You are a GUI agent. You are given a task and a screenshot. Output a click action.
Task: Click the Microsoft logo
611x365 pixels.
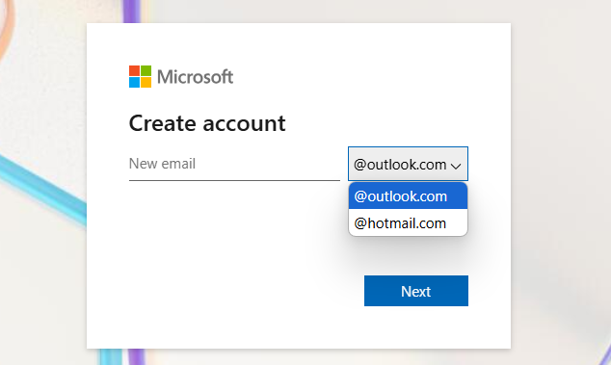tap(181, 77)
